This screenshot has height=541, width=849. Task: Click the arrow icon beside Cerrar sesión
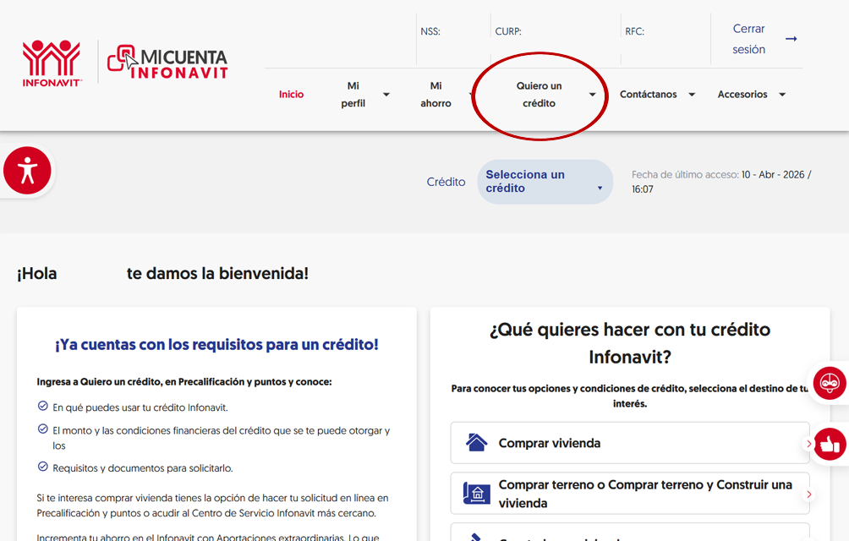click(791, 39)
